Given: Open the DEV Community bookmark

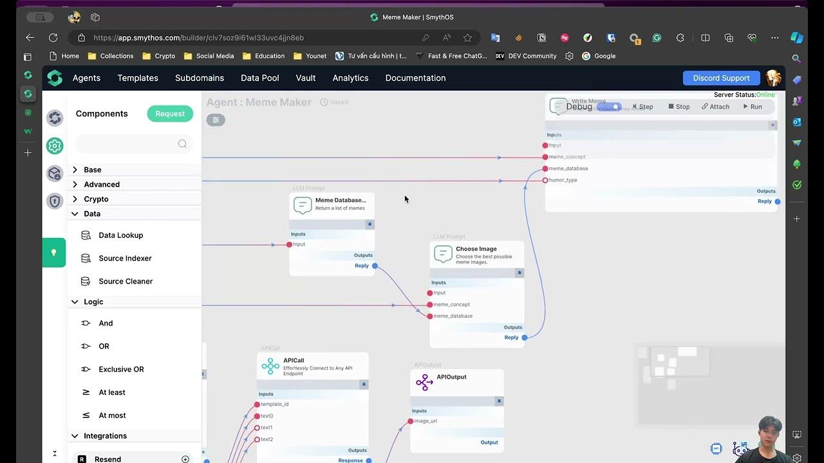Looking at the screenshot, I should point(526,56).
